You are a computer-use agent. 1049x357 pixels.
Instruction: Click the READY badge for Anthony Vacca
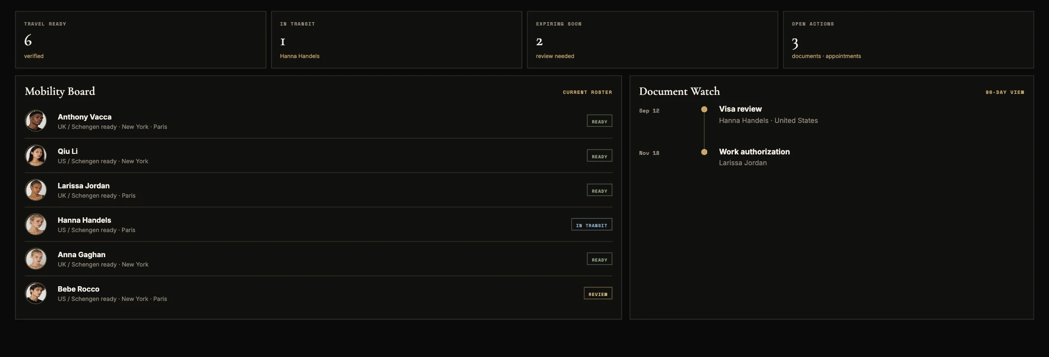[x=599, y=121]
